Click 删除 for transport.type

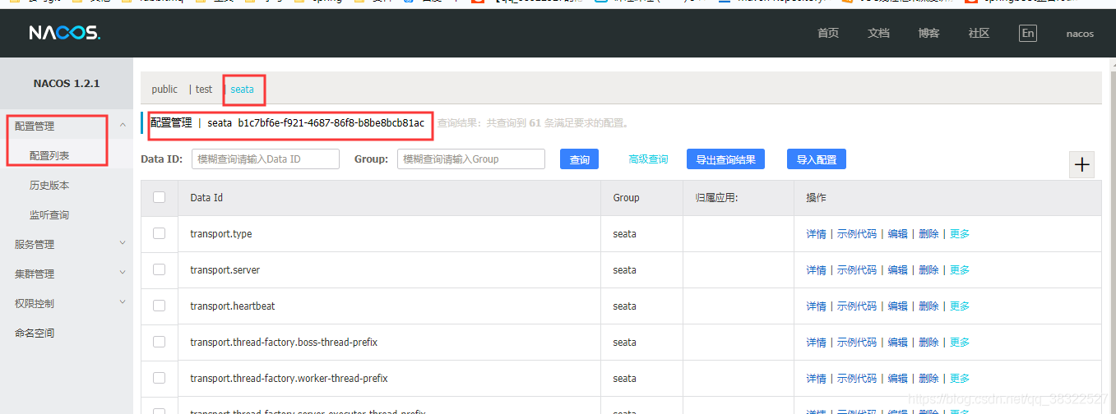click(x=928, y=234)
